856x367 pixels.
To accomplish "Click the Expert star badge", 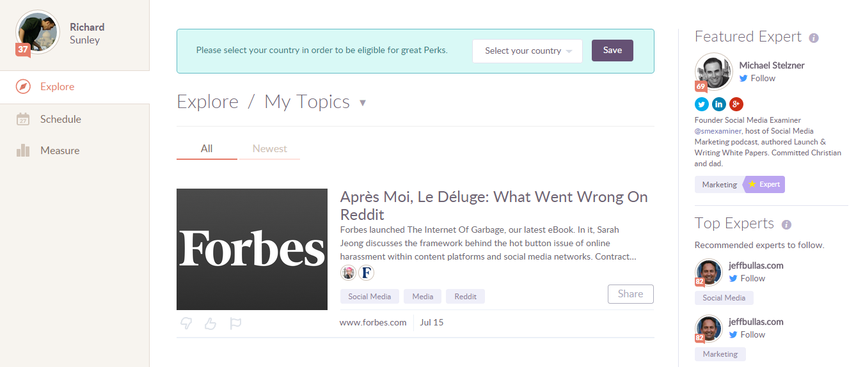I will point(764,184).
